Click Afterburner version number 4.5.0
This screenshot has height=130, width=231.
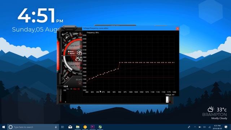pyautogui.click(x=66, y=86)
